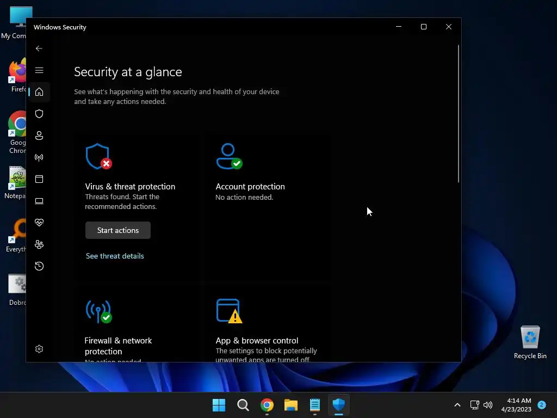Go back with the back arrow
This screenshot has height=418, width=557.
[x=39, y=48]
